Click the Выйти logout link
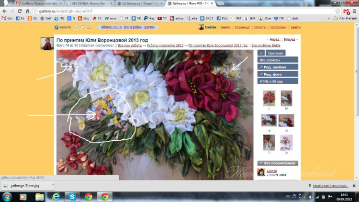The height and width of the screenshot is (202, 359). [x=296, y=27]
